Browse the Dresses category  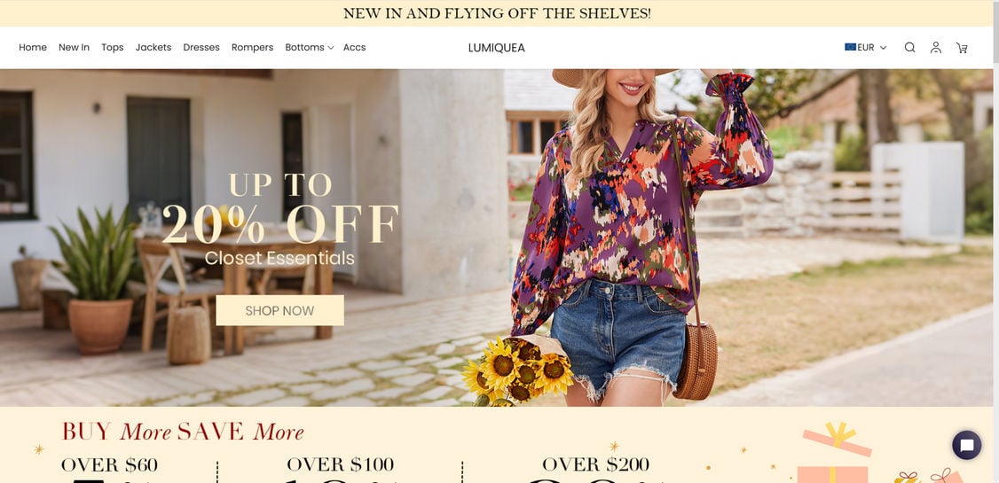(x=201, y=47)
